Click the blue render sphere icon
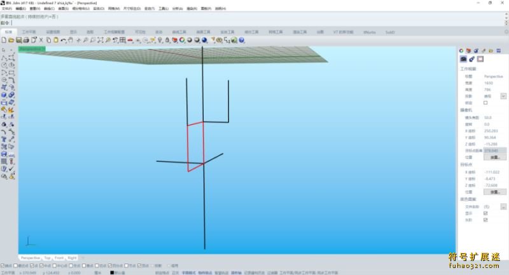This screenshot has height=275, width=509. (204, 40)
